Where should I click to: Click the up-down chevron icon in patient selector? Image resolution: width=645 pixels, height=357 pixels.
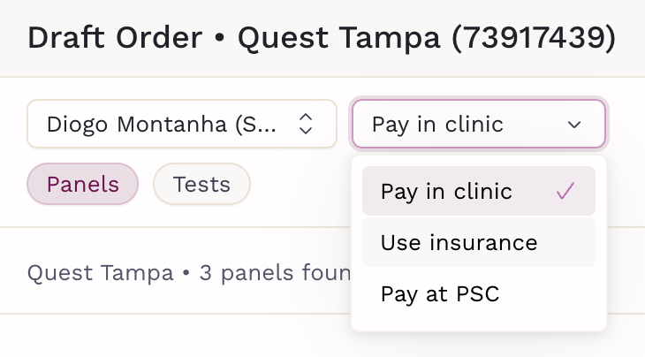[305, 124]
